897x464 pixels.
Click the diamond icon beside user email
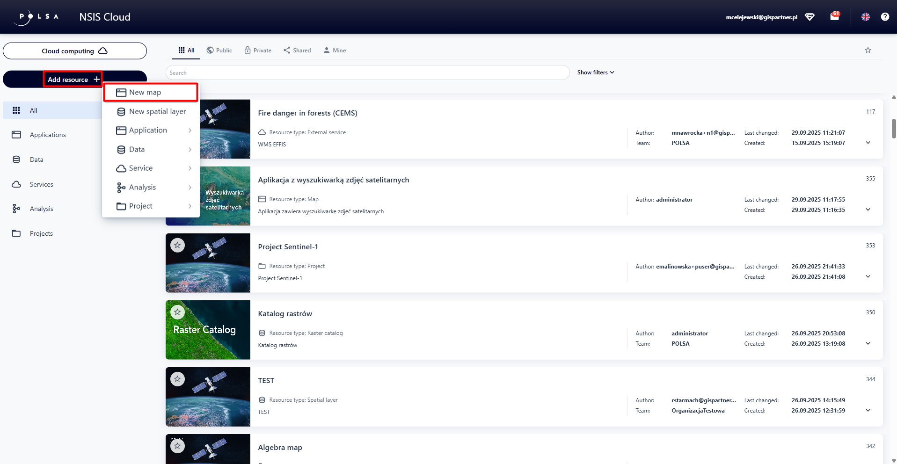809,17
